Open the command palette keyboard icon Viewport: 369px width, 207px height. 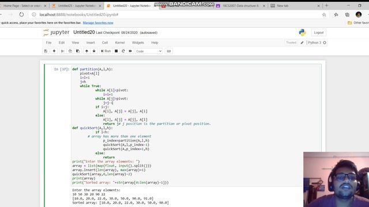tap(169, 51)
